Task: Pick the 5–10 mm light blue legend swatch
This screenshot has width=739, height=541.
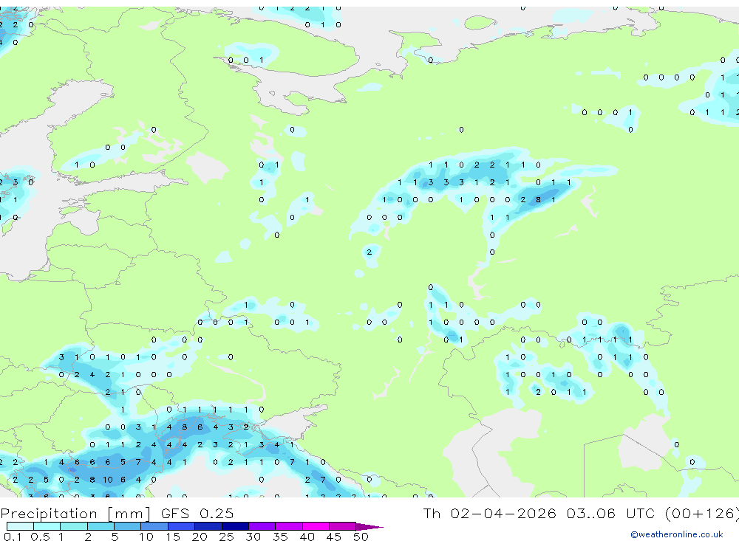Action: tap(128, 526)
